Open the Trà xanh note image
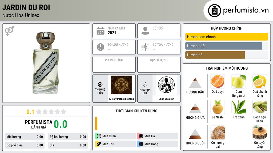 click(239, 107)
